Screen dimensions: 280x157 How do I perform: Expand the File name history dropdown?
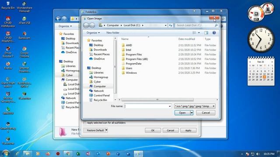point(170,106)
